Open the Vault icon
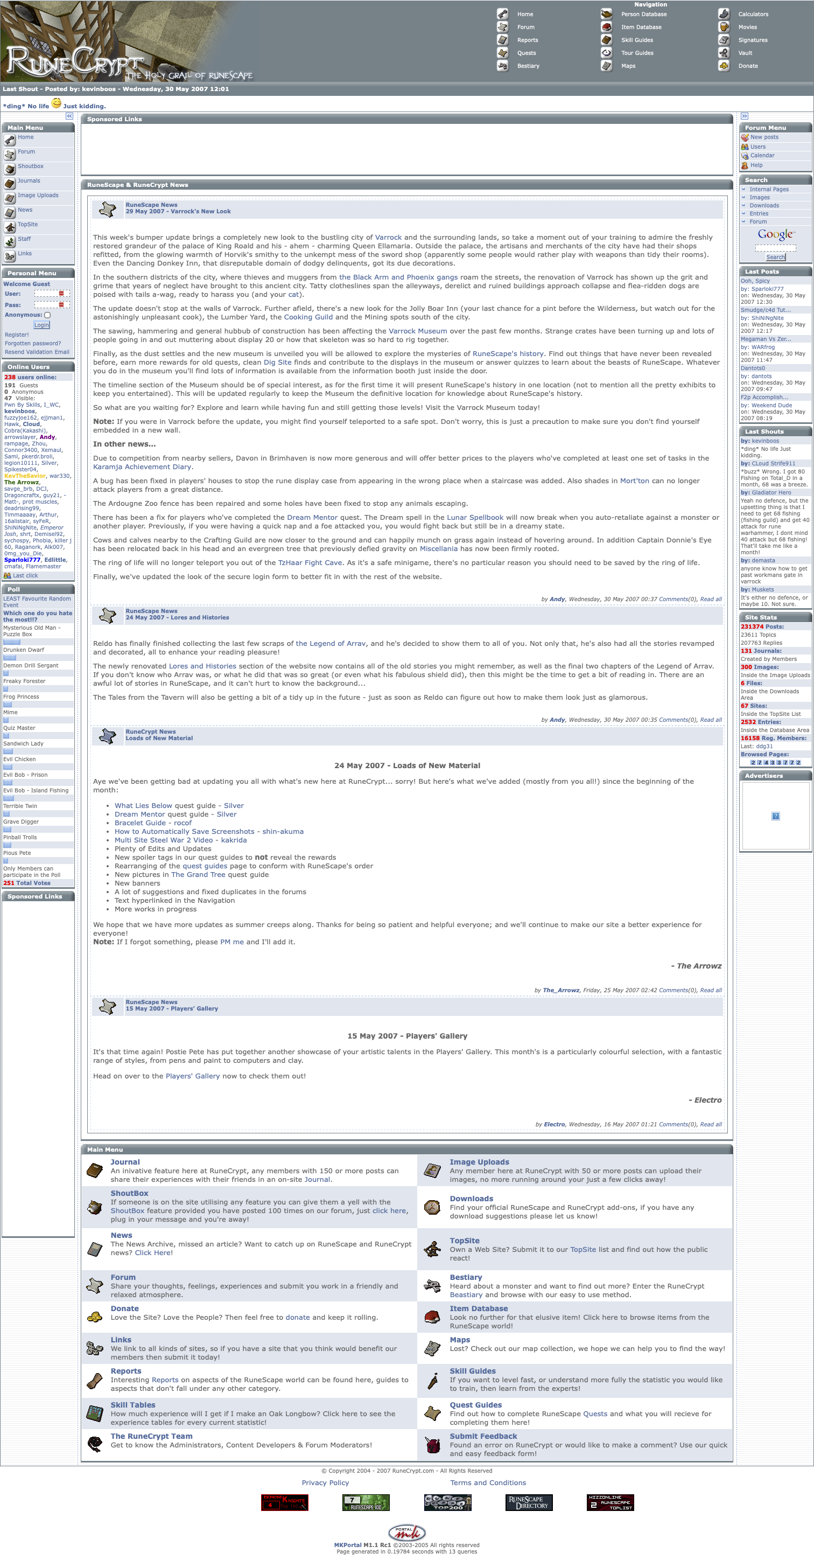814x1560 pixels. [x=724, y=53]
